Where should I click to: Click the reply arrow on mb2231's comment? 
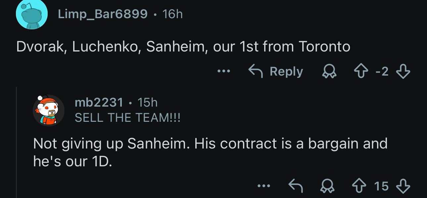(x=296, y=186)
